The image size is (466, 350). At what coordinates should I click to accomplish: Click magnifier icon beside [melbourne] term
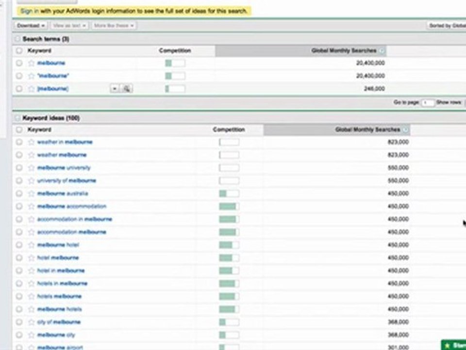coord(127,88)
